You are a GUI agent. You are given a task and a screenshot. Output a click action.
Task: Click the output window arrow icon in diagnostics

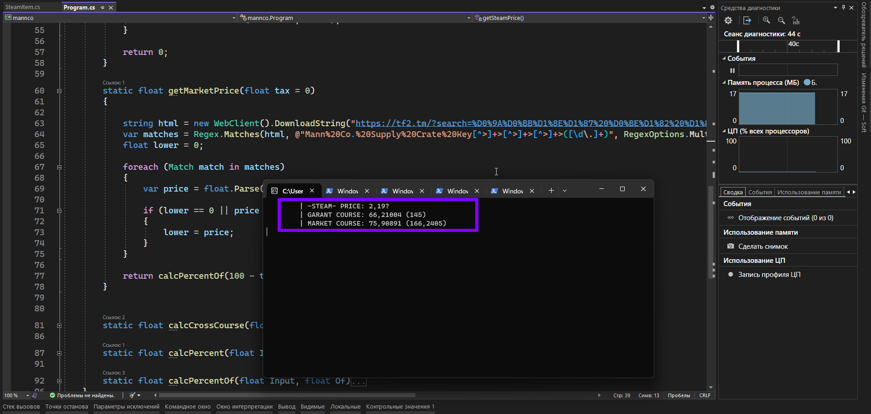coord(747,20)
